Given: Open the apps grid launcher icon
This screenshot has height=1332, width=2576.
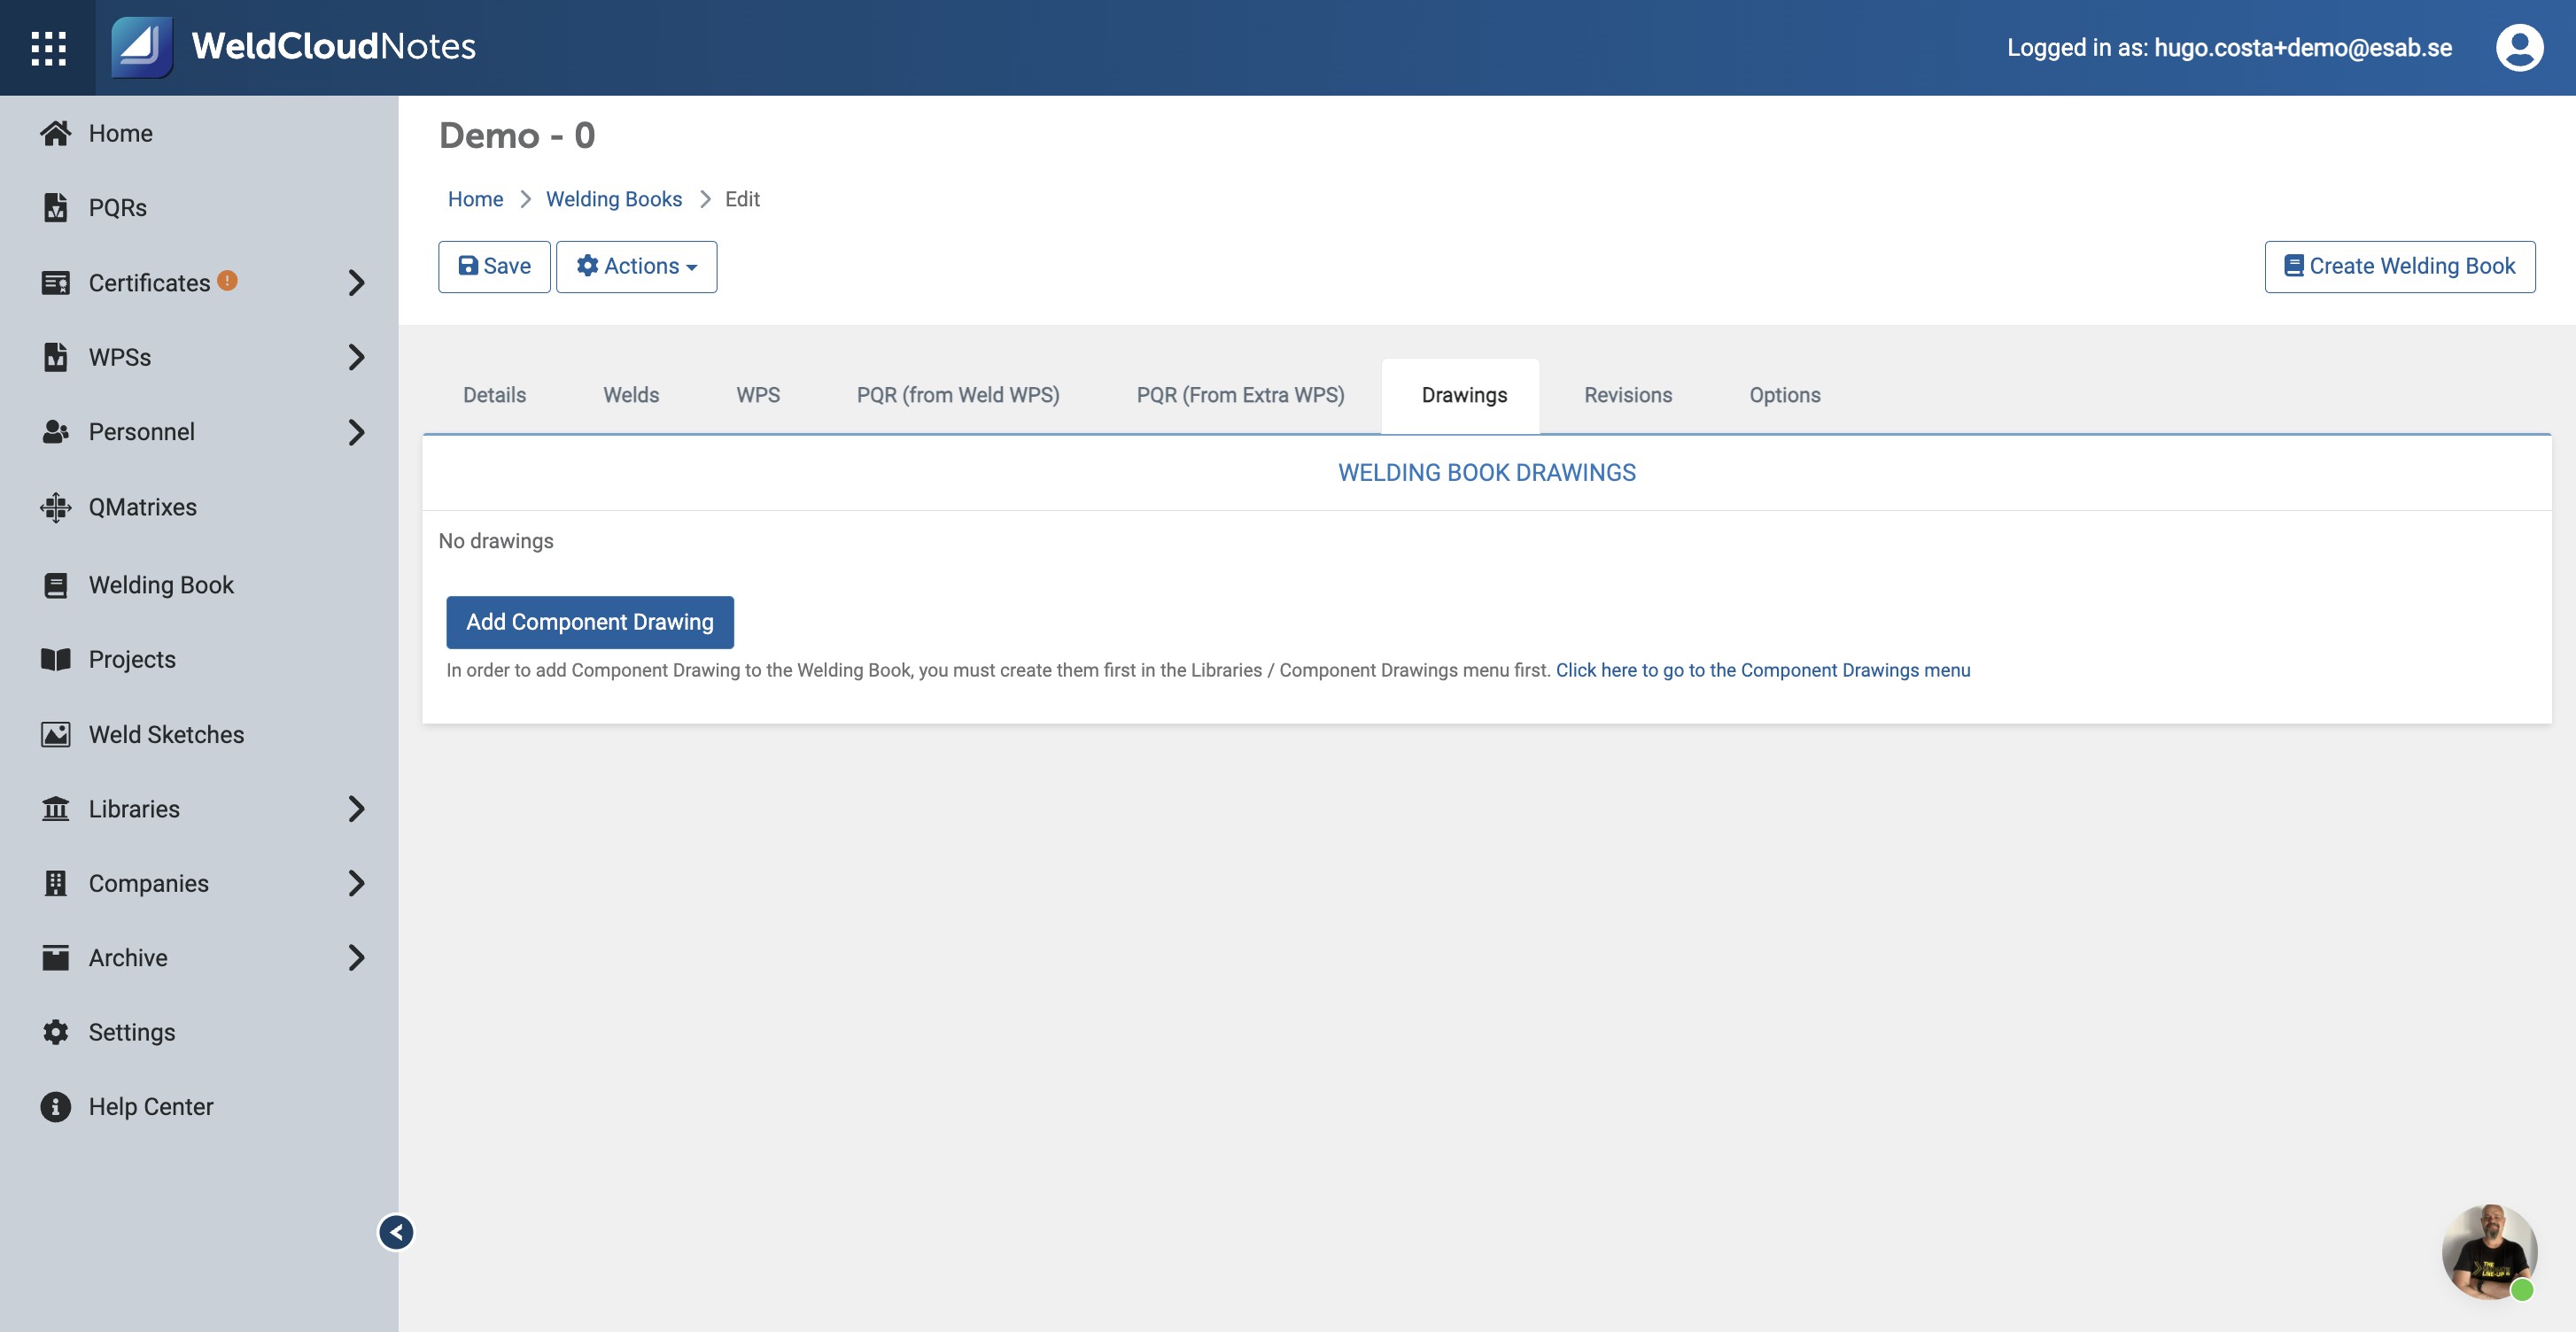Looking at the screenshot, I should click(48, 47).
